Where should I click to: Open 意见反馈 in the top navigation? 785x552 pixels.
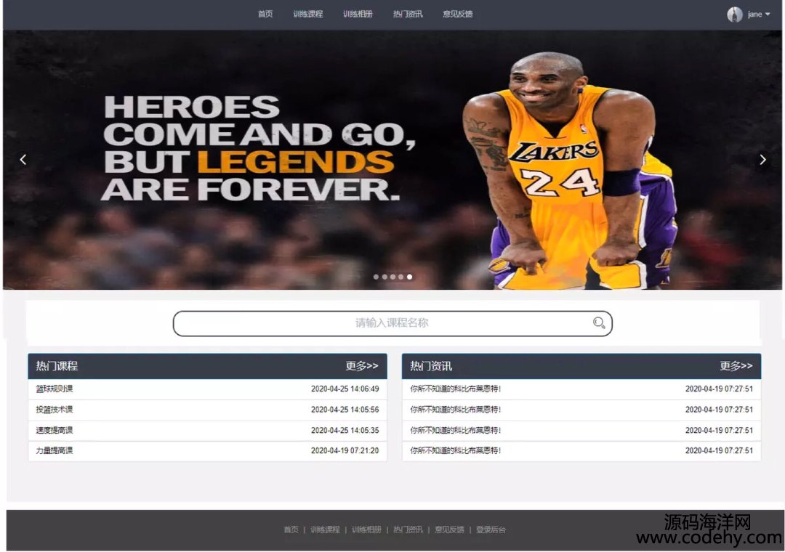click(458, 14)
